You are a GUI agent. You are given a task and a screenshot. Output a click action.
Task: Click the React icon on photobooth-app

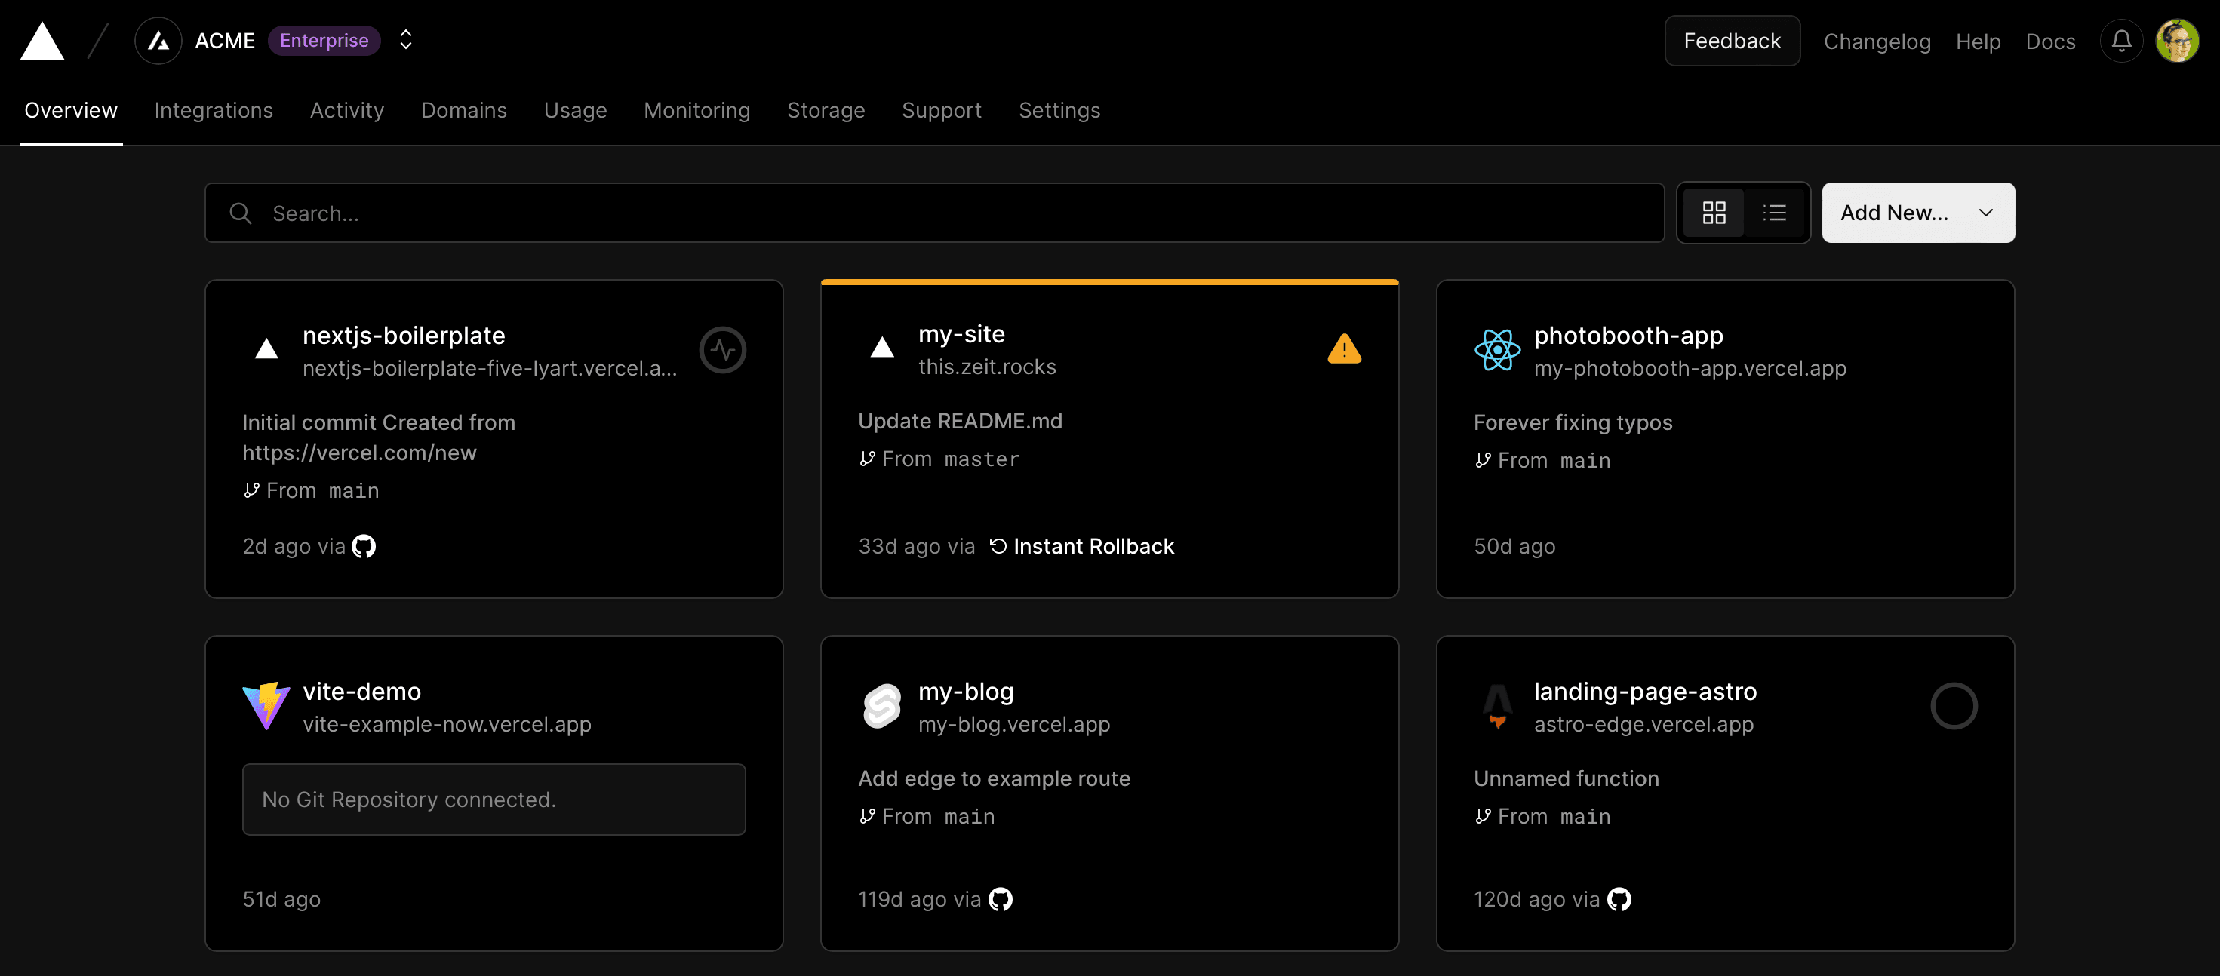(1498, 350)
